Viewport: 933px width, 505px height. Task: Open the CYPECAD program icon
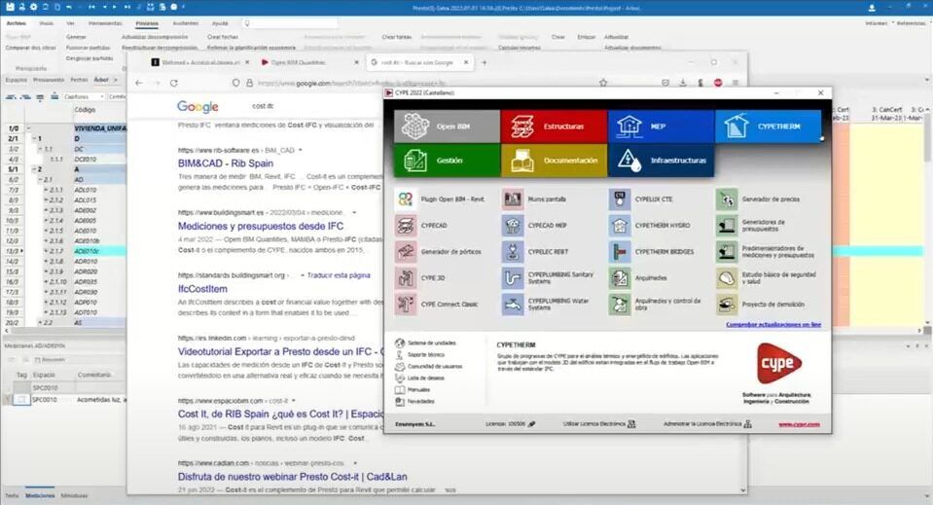pos(407,225)
